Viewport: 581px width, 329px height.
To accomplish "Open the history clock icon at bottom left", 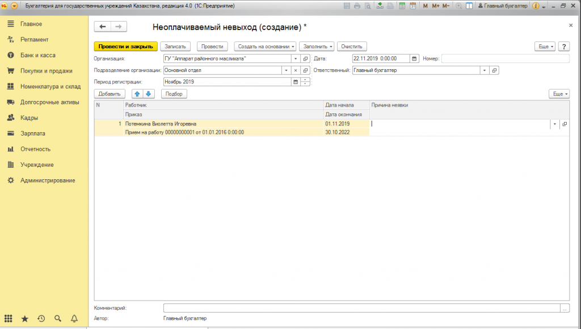I will [x=41, y=319].
